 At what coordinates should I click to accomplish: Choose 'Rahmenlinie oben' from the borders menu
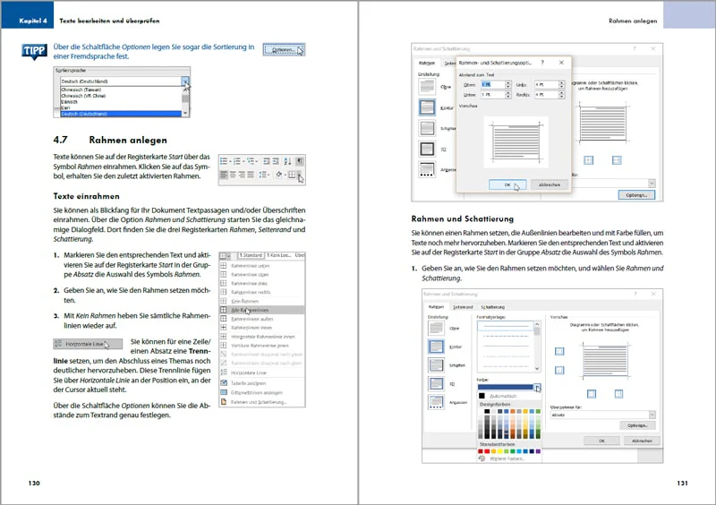(x=261, y=275)
